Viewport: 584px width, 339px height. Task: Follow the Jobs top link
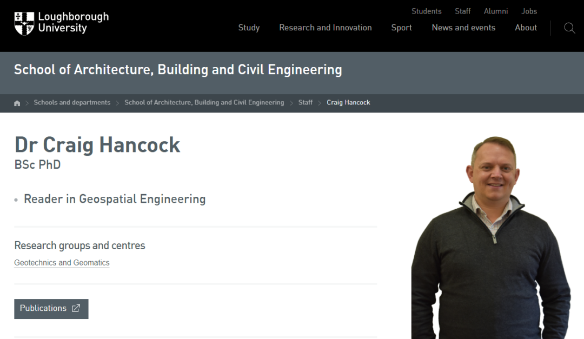[529, 11]
